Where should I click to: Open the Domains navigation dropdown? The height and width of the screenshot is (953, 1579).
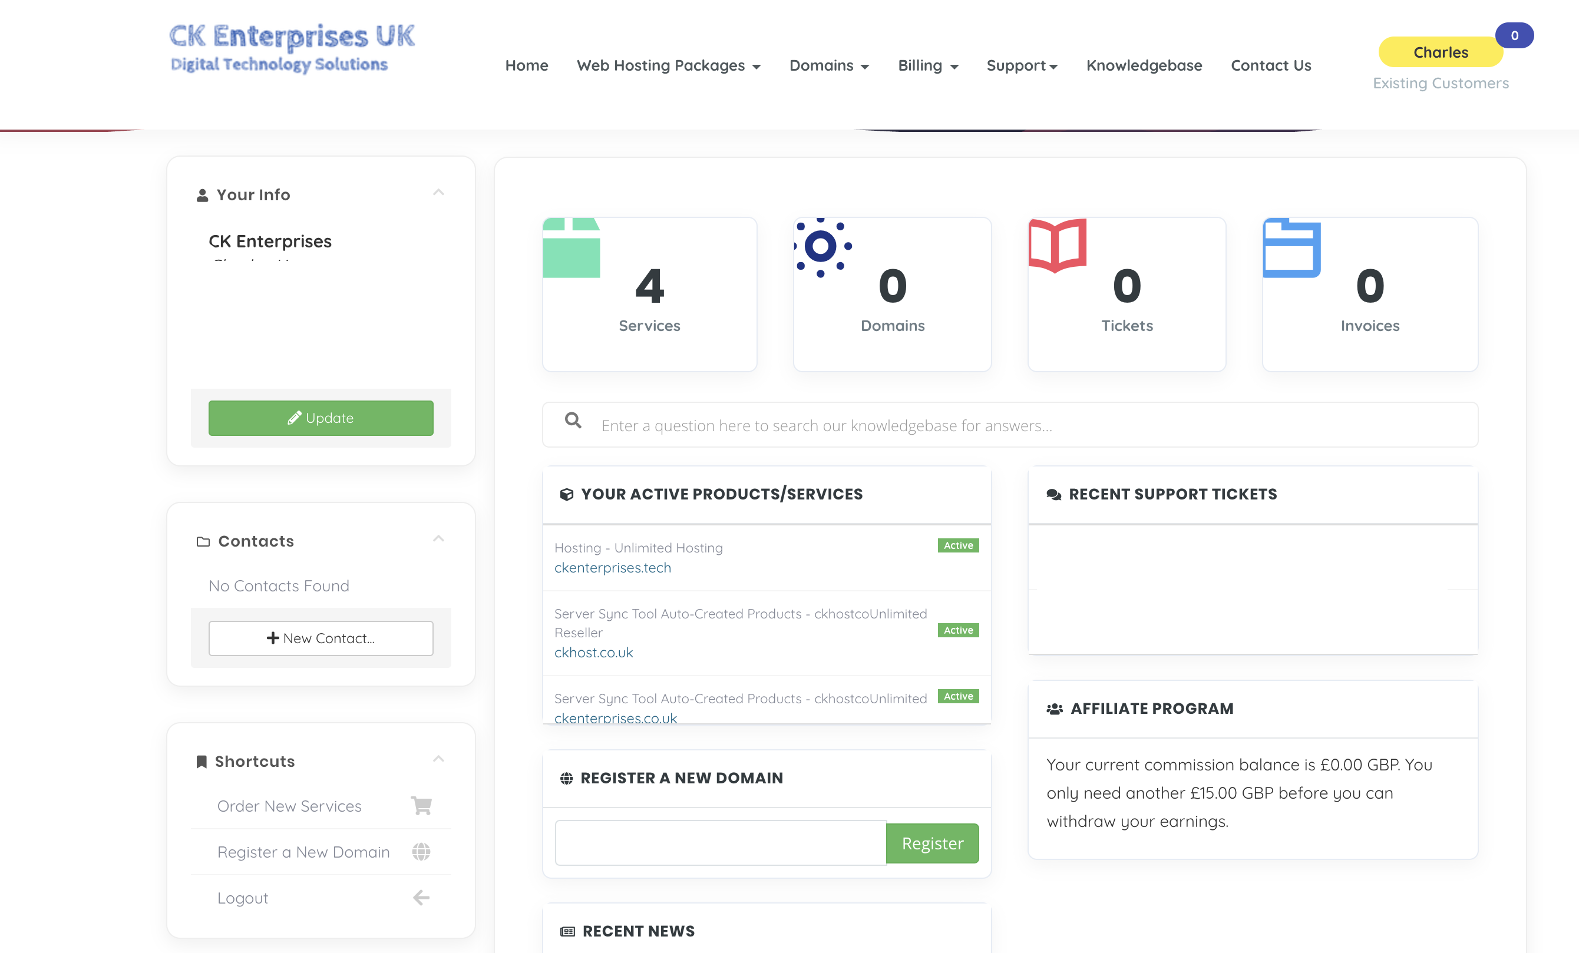[828, 65]
